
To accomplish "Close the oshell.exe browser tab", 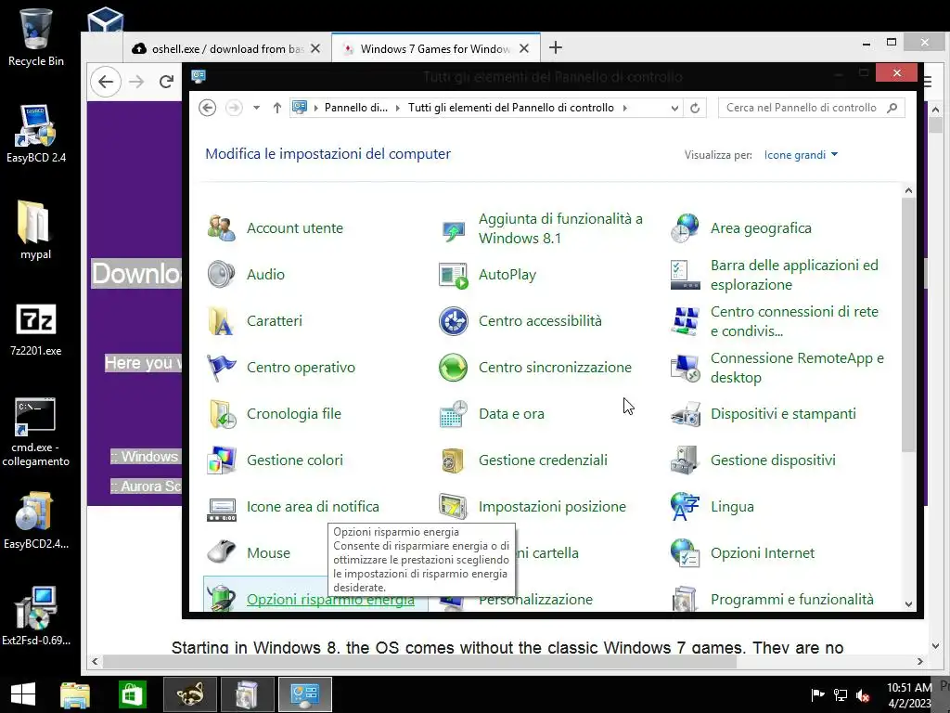I will pos(315,48).
